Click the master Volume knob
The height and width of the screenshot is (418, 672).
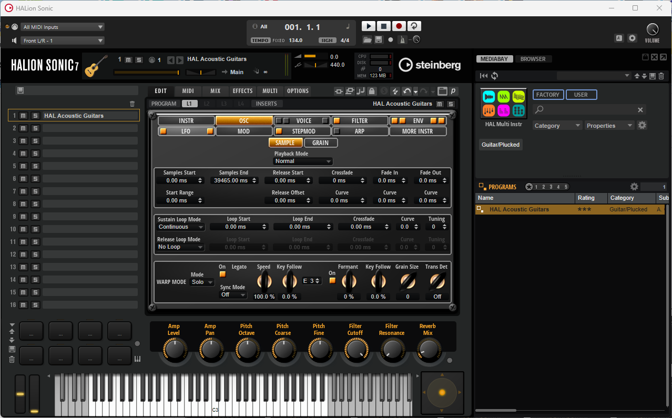652,29
